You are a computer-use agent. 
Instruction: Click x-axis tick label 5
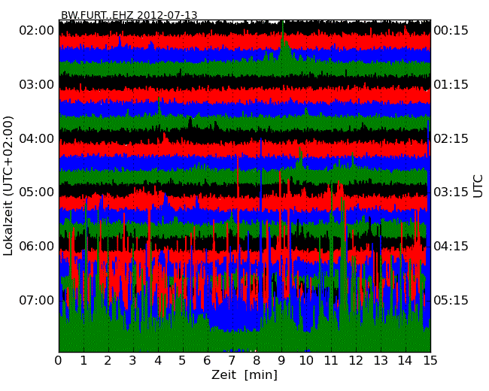(x=183, y=360)
